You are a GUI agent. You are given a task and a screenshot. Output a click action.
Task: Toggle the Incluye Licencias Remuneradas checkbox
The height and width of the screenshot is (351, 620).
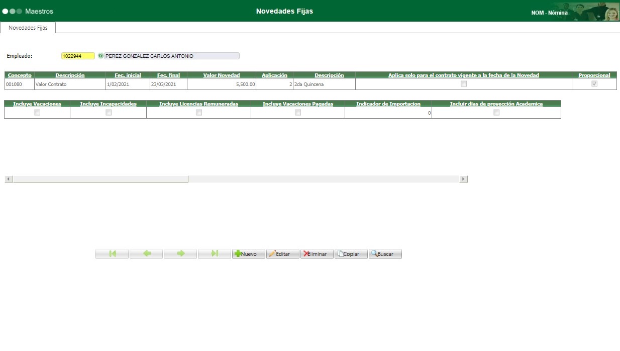pos(199,113)
